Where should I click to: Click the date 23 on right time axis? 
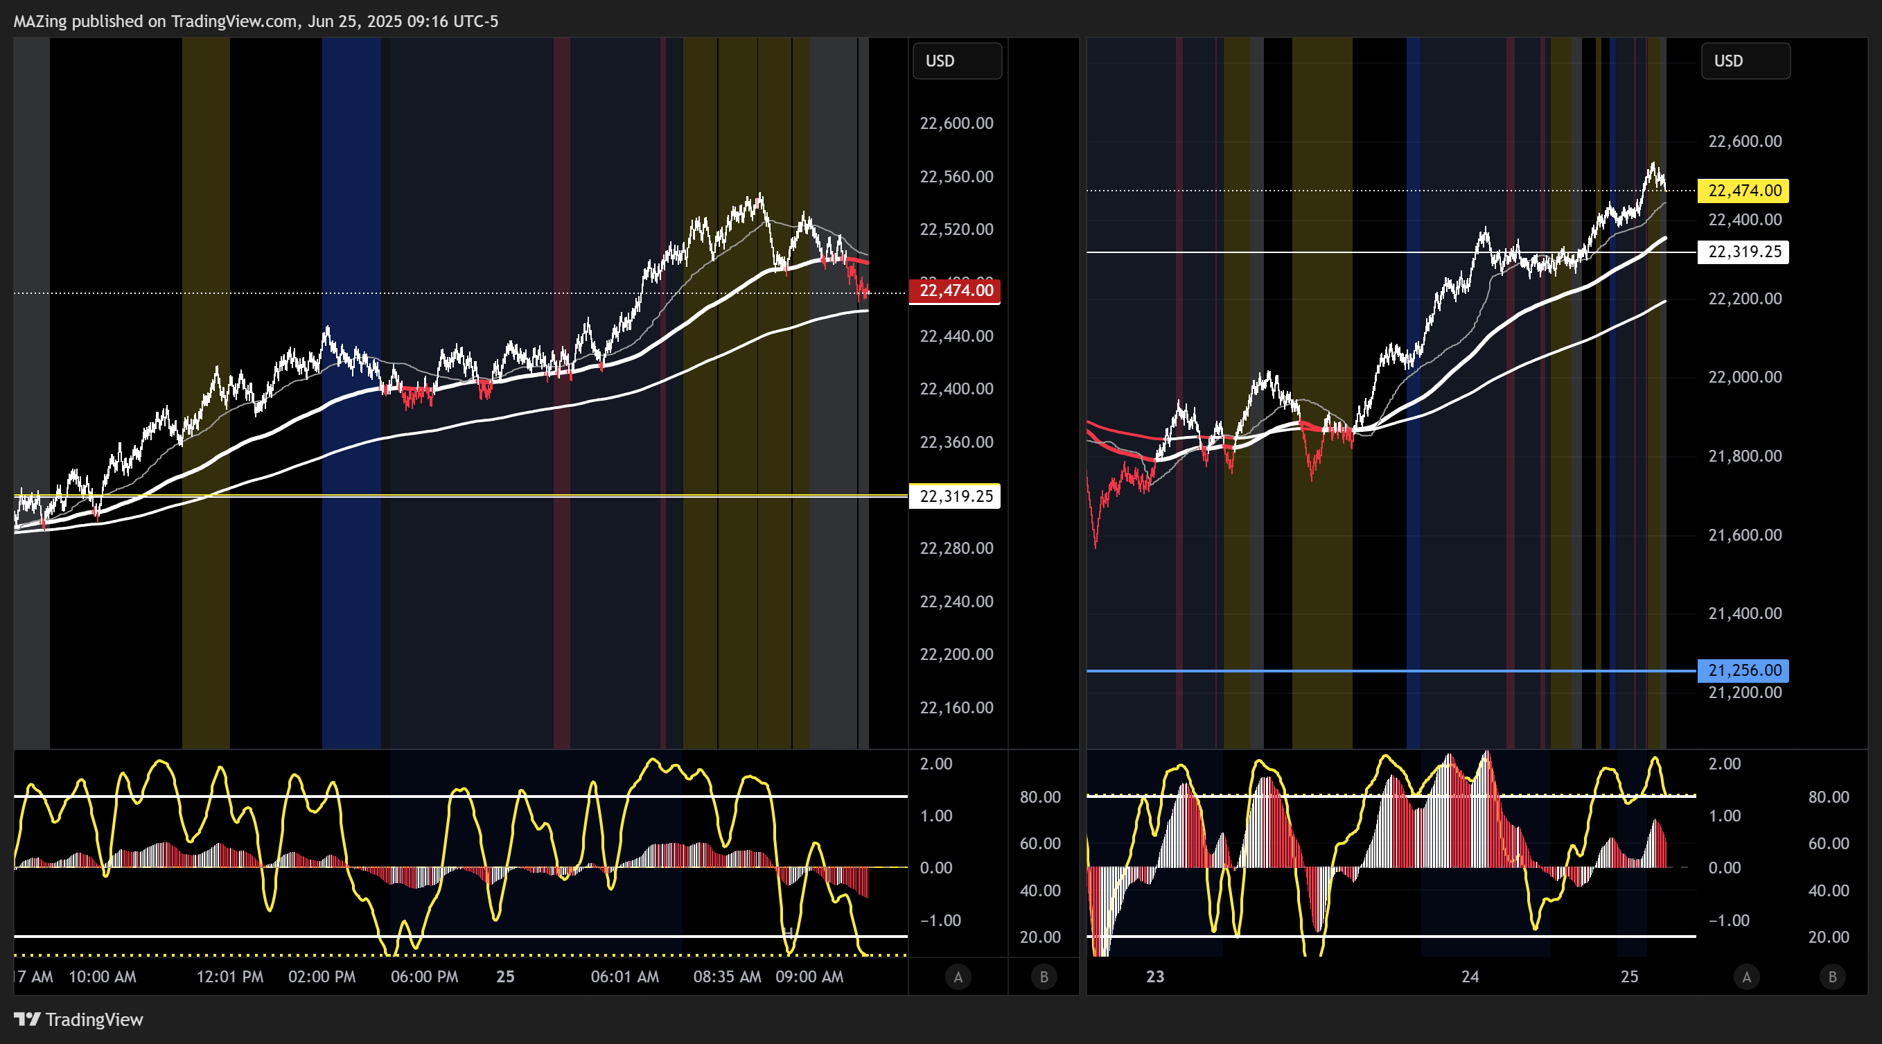click(x=1155, y=977)
